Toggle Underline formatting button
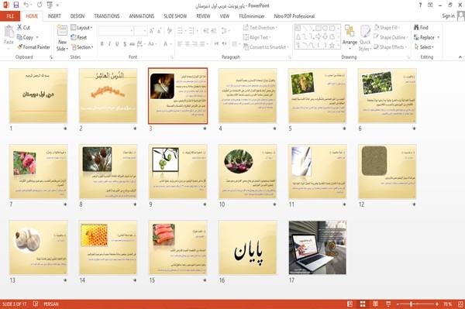 click(117, 44)
